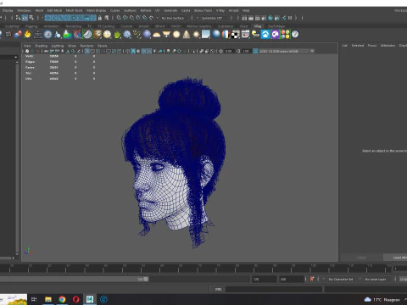Pause Viewport 2.0 with the pause icon
The width and height of the screenshot is (407, 305).
tap(290, 18)
